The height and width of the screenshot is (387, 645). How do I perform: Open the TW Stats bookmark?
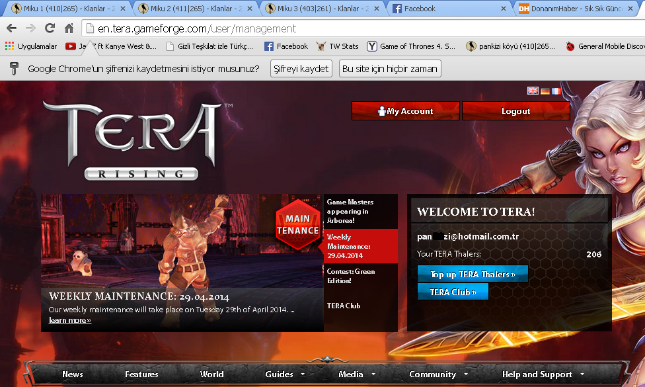[337, 46]
